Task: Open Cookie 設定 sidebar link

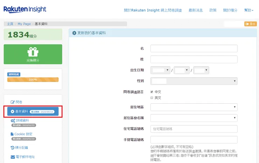Action: [x=23, y=134]
